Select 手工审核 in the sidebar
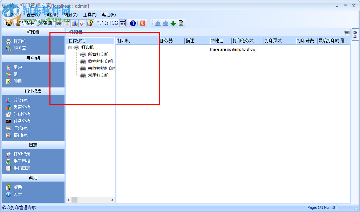The width and height of the screenshot is (360, 212). pyautogui.click(x=22, y=161)
